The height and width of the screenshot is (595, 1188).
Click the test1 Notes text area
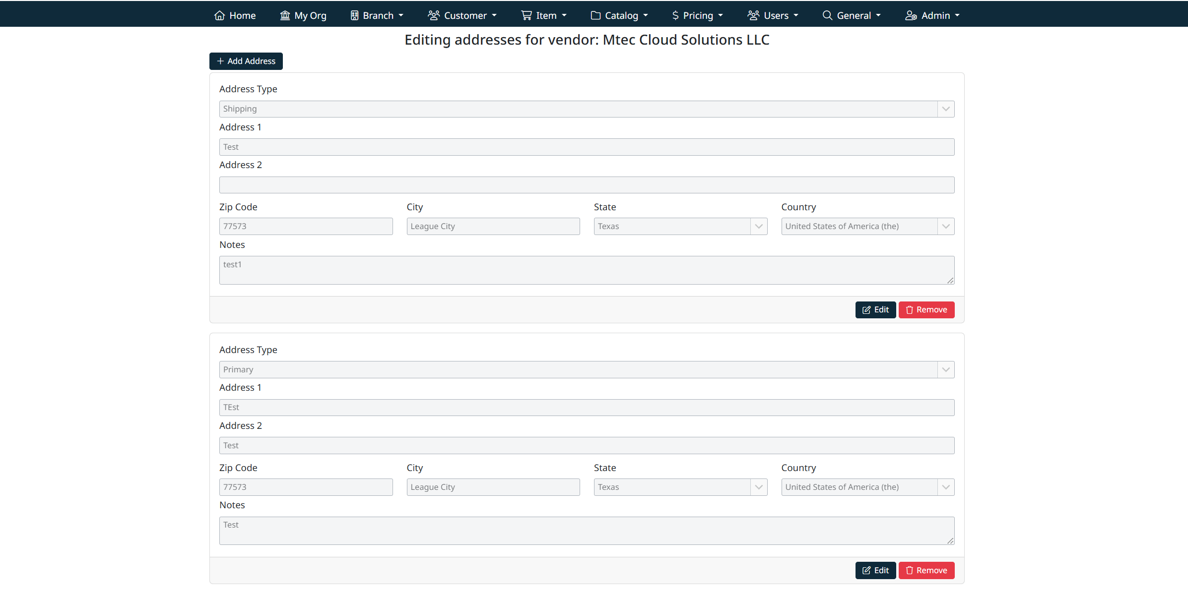(x=586, y=270)
